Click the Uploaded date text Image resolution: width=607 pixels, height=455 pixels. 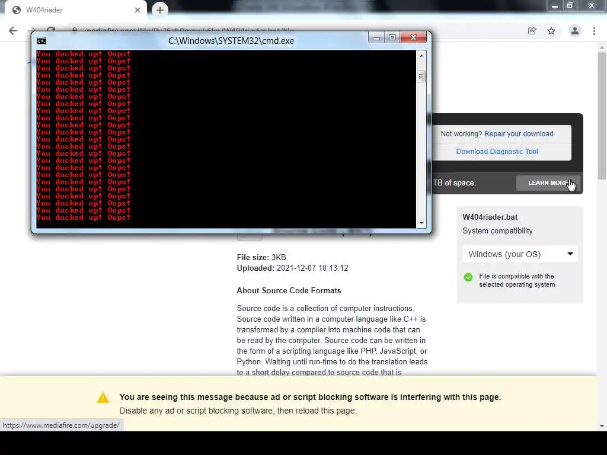coord(292,268)
